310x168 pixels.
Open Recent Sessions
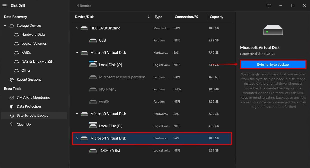29,80
